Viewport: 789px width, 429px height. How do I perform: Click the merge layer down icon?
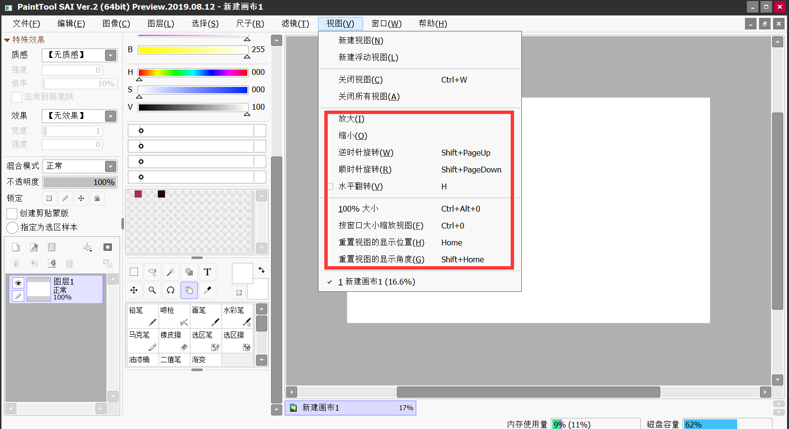16,263
